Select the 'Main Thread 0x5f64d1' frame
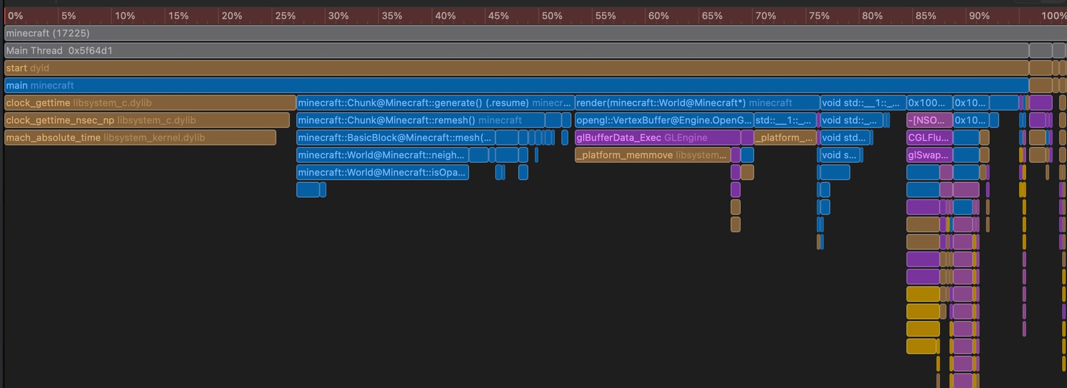 click(x=516, y=51)
